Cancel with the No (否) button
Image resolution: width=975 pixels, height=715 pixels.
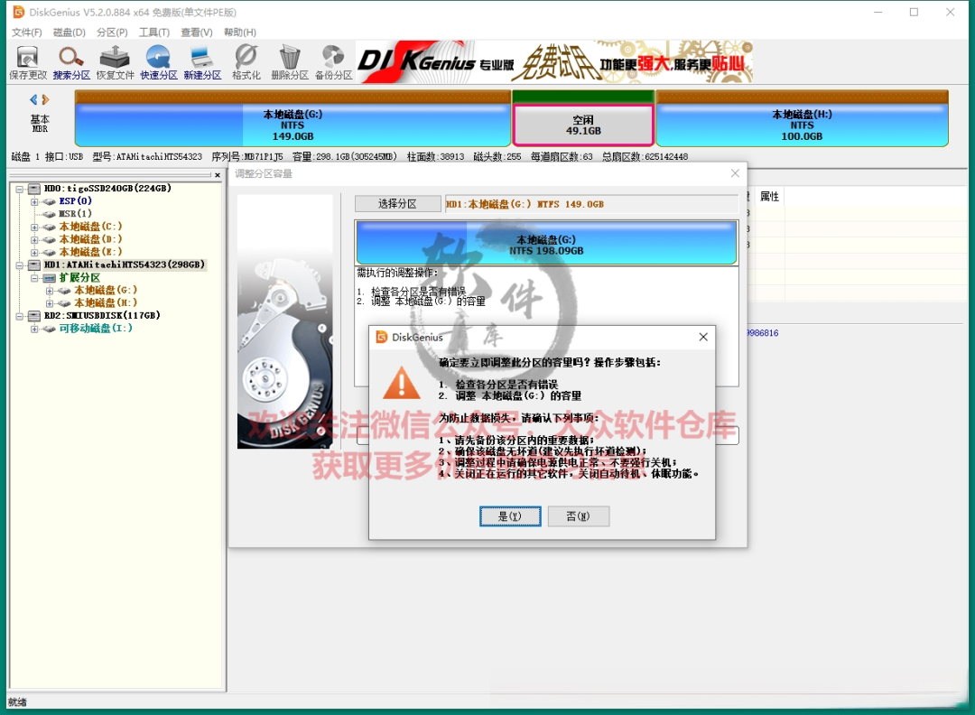click(579, 516)
